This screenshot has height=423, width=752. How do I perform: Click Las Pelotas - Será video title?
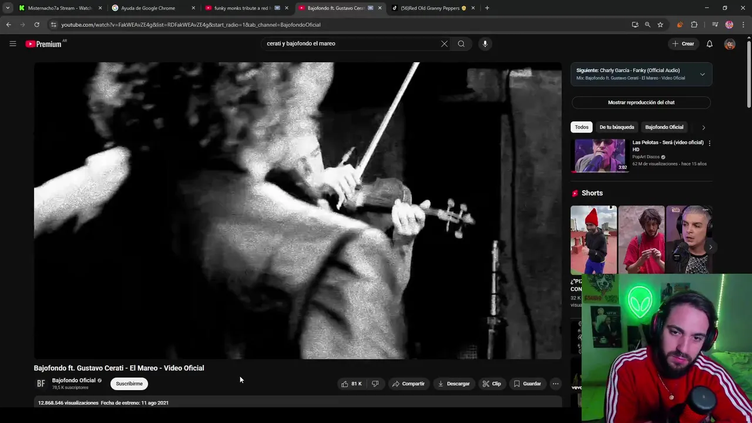[668, 146]
